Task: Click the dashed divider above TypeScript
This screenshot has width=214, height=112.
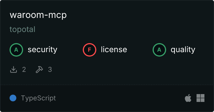Action: tap(107, 85)
